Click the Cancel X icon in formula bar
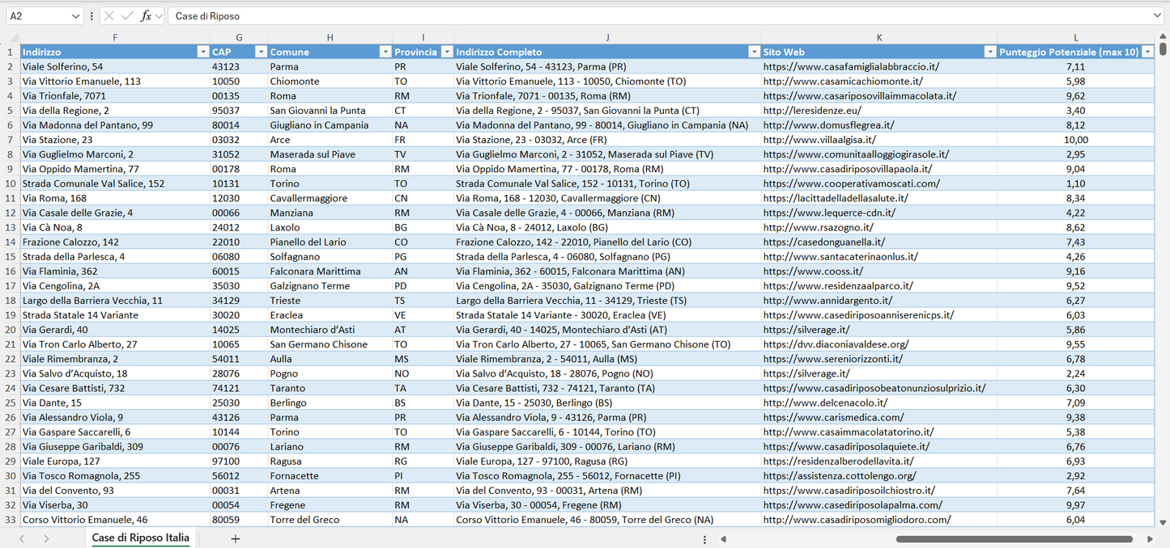 (109, 16)
